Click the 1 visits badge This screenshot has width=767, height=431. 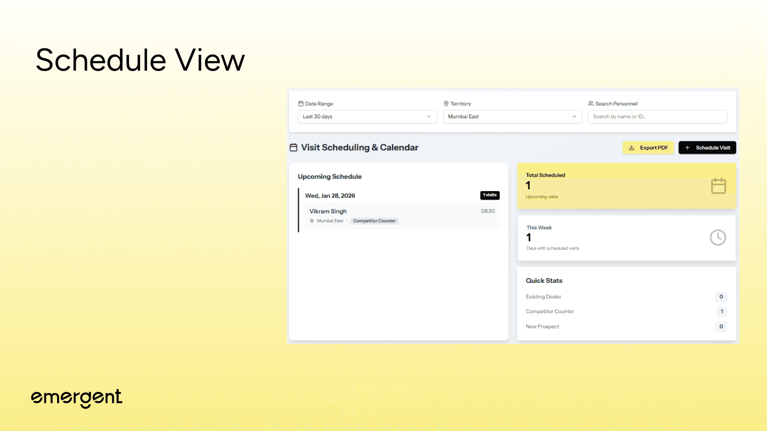click(489, 195)
